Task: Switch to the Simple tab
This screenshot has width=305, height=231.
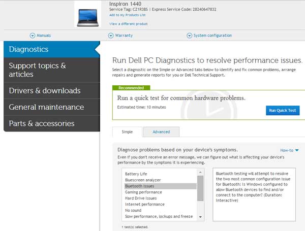Action: [x=127, y=132]
